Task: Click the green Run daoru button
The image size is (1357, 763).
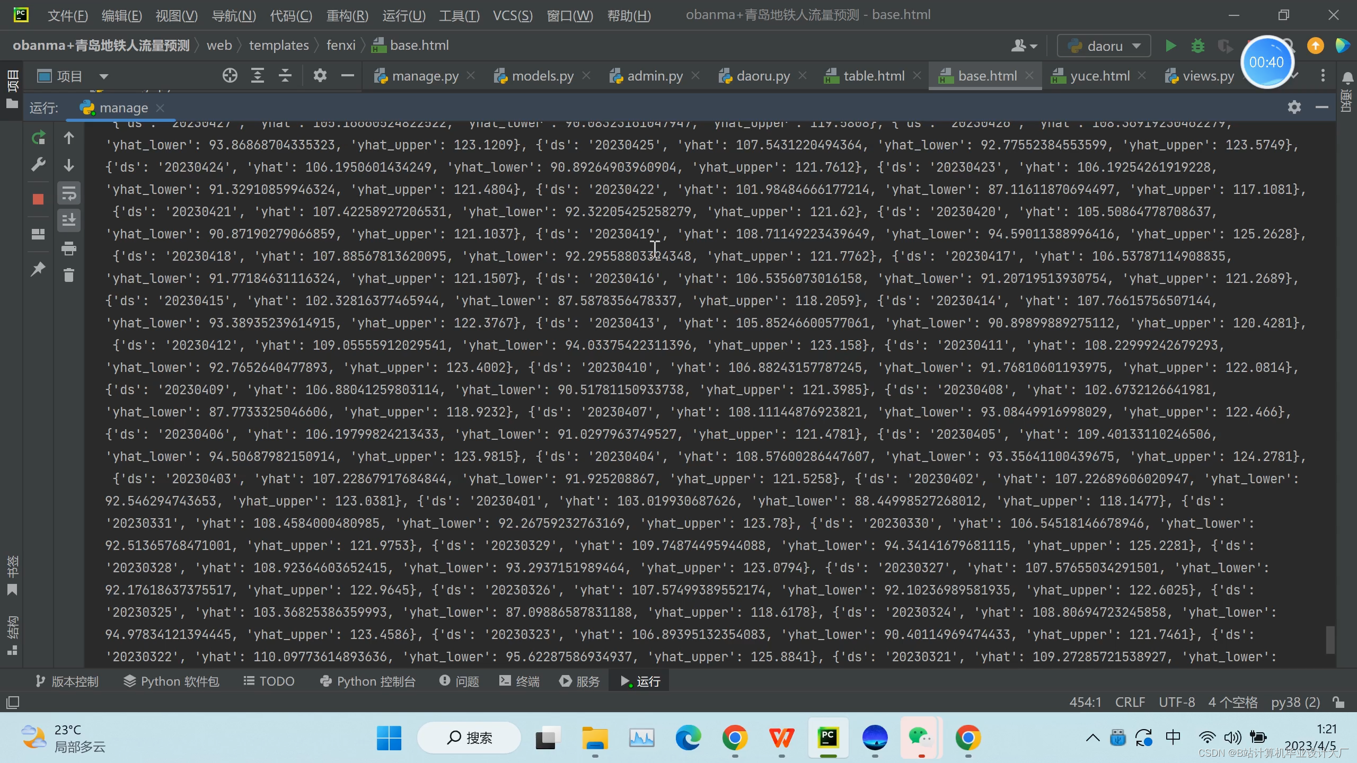Action: click(1170, 46)
